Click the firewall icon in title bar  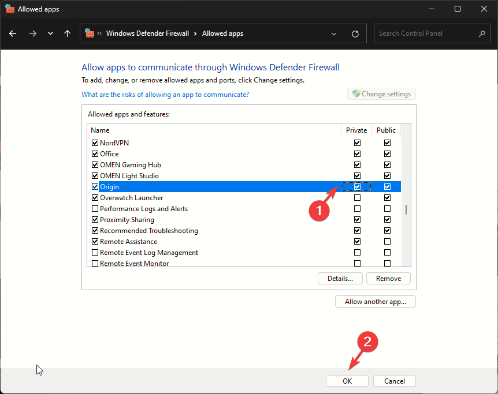point(10,9)
